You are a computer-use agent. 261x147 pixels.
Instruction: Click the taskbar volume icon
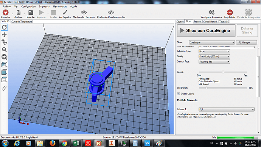point(235,143)
